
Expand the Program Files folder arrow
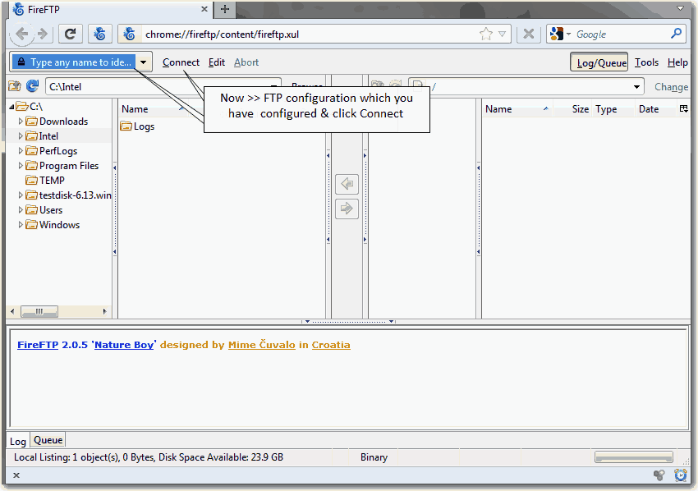point(21,165)
